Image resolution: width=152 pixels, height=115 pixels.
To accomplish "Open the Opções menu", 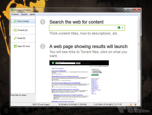I will [x=24, y=14].
